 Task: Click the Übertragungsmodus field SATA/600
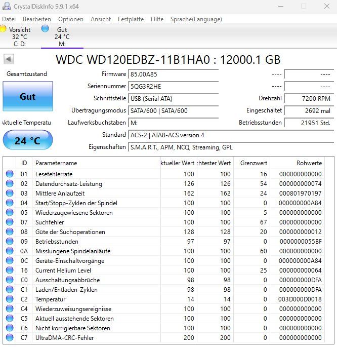tap(173, 110)
